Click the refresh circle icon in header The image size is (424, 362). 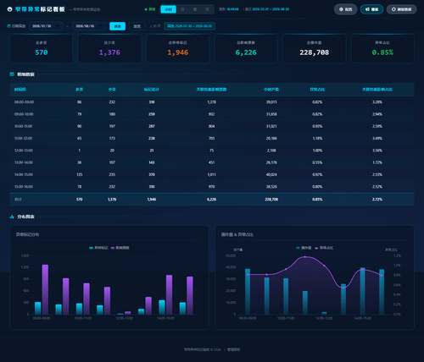393,9
